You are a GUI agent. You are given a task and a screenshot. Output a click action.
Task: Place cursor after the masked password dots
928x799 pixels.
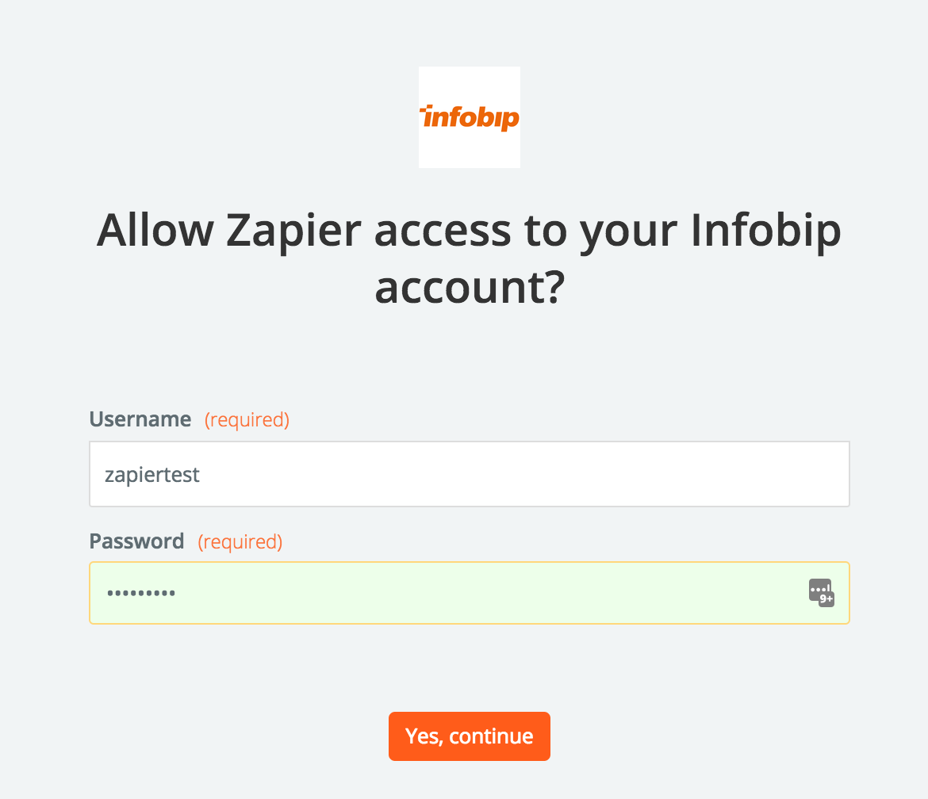coord(177,593)
